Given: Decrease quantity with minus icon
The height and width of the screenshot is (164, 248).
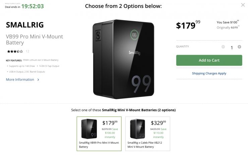Looking at the screenshot, I should tap(223, 47).
